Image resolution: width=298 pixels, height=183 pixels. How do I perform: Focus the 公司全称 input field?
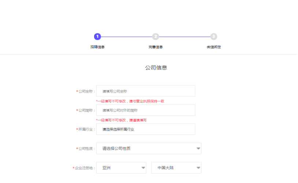point(146,91)
